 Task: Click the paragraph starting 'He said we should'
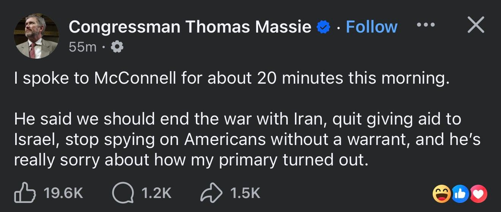tap(247, 140)
